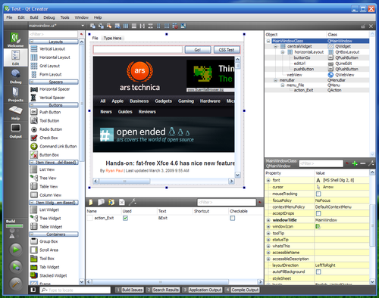Add dynamic property with green plus

coord(355,163)
